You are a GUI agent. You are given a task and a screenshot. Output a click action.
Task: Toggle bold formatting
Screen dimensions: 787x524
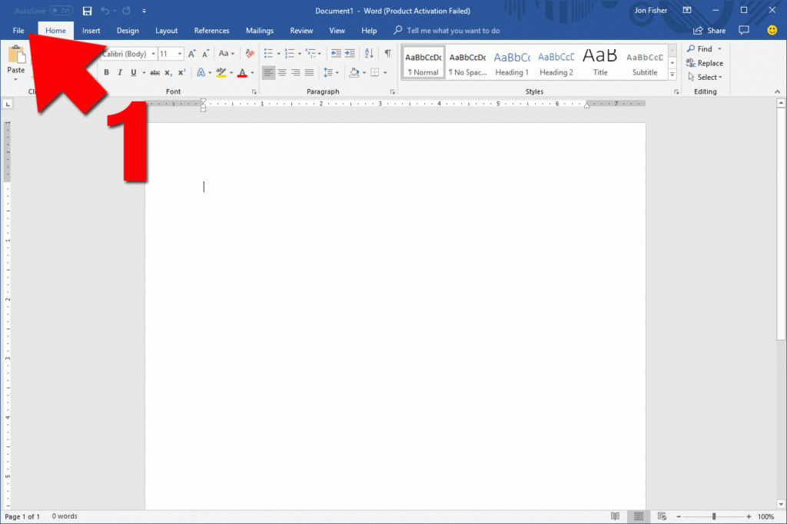tap(106, 72)
